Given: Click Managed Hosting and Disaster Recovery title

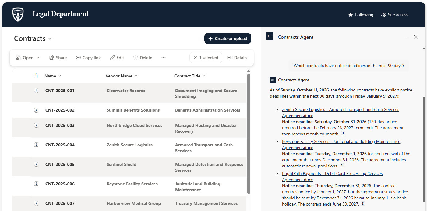Looking at the screenshot, I should click(206, 128).
